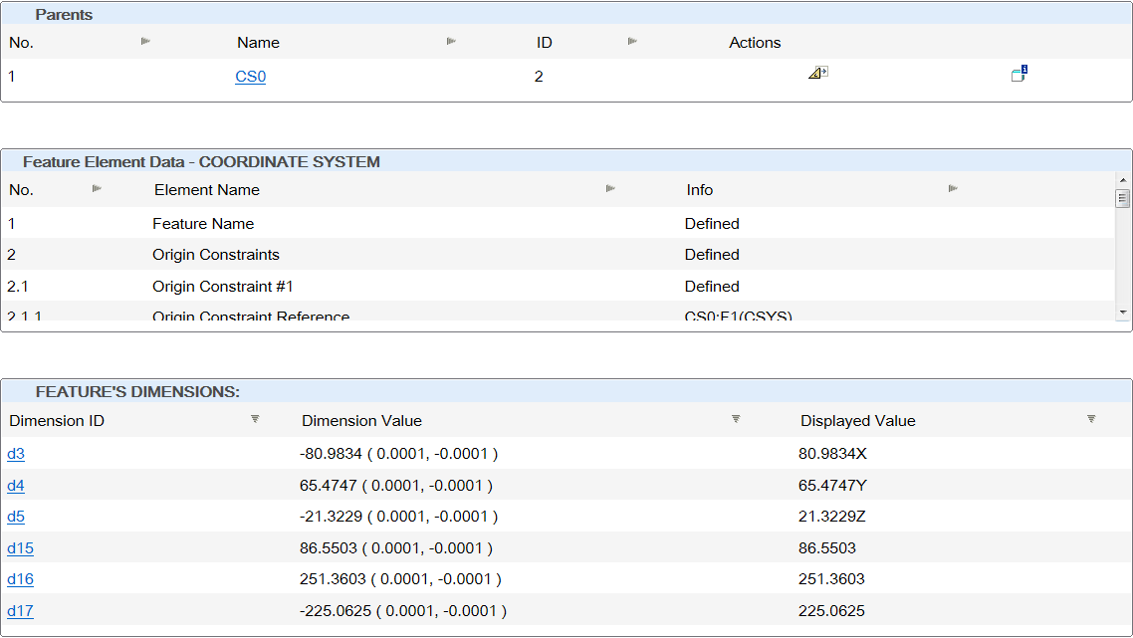Viewport: 1133px width, 638px height.
Task: Open Displayed Value column filter dropdown
Action: coord(1091,419)
